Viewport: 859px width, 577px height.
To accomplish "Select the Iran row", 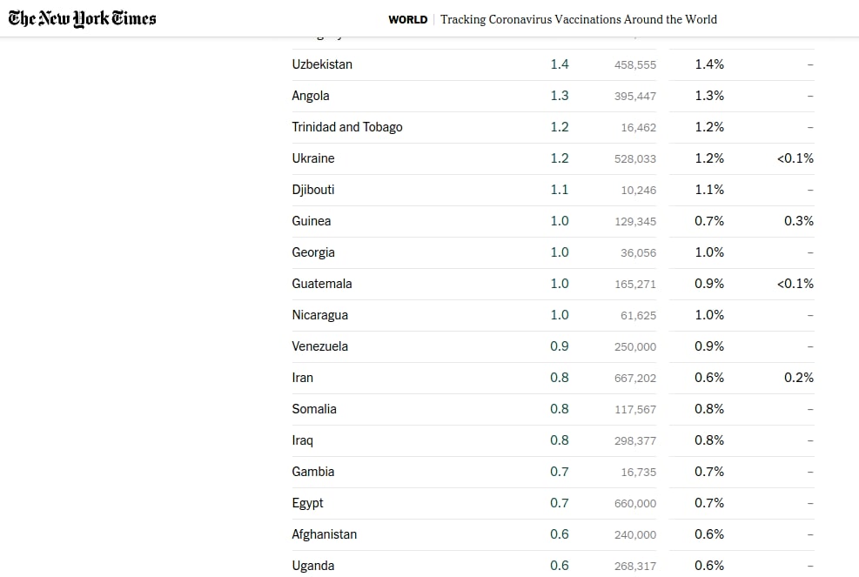I will pos(553,378).
